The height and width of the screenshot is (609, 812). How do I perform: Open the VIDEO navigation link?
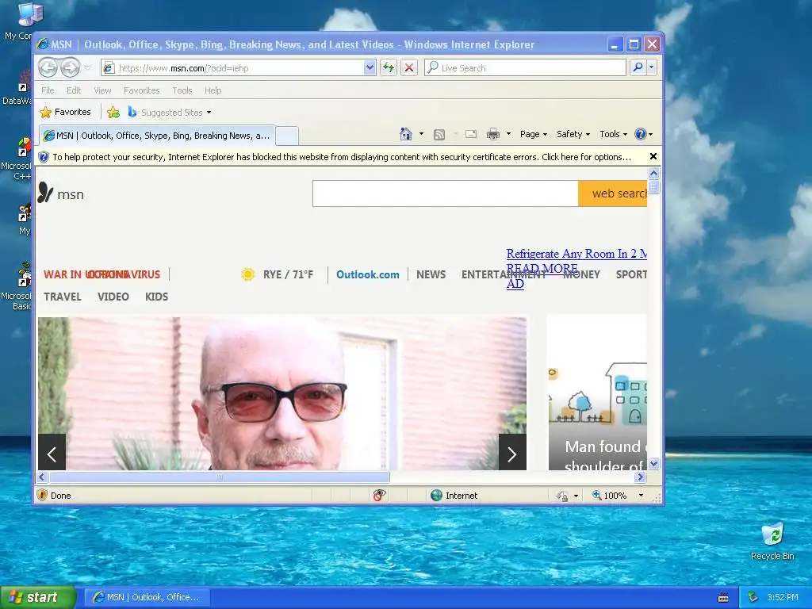(x=113, y=297)
